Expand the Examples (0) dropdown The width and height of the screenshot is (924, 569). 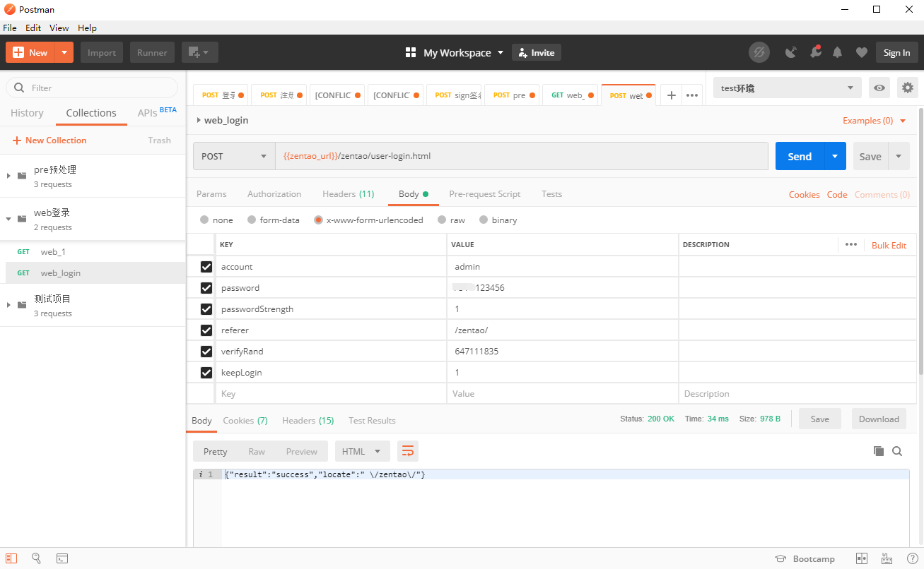point(875,120)
